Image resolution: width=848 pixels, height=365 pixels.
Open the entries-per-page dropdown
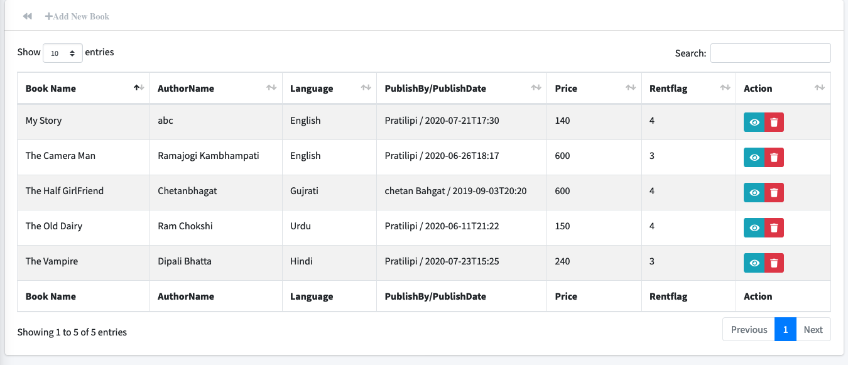62,53
